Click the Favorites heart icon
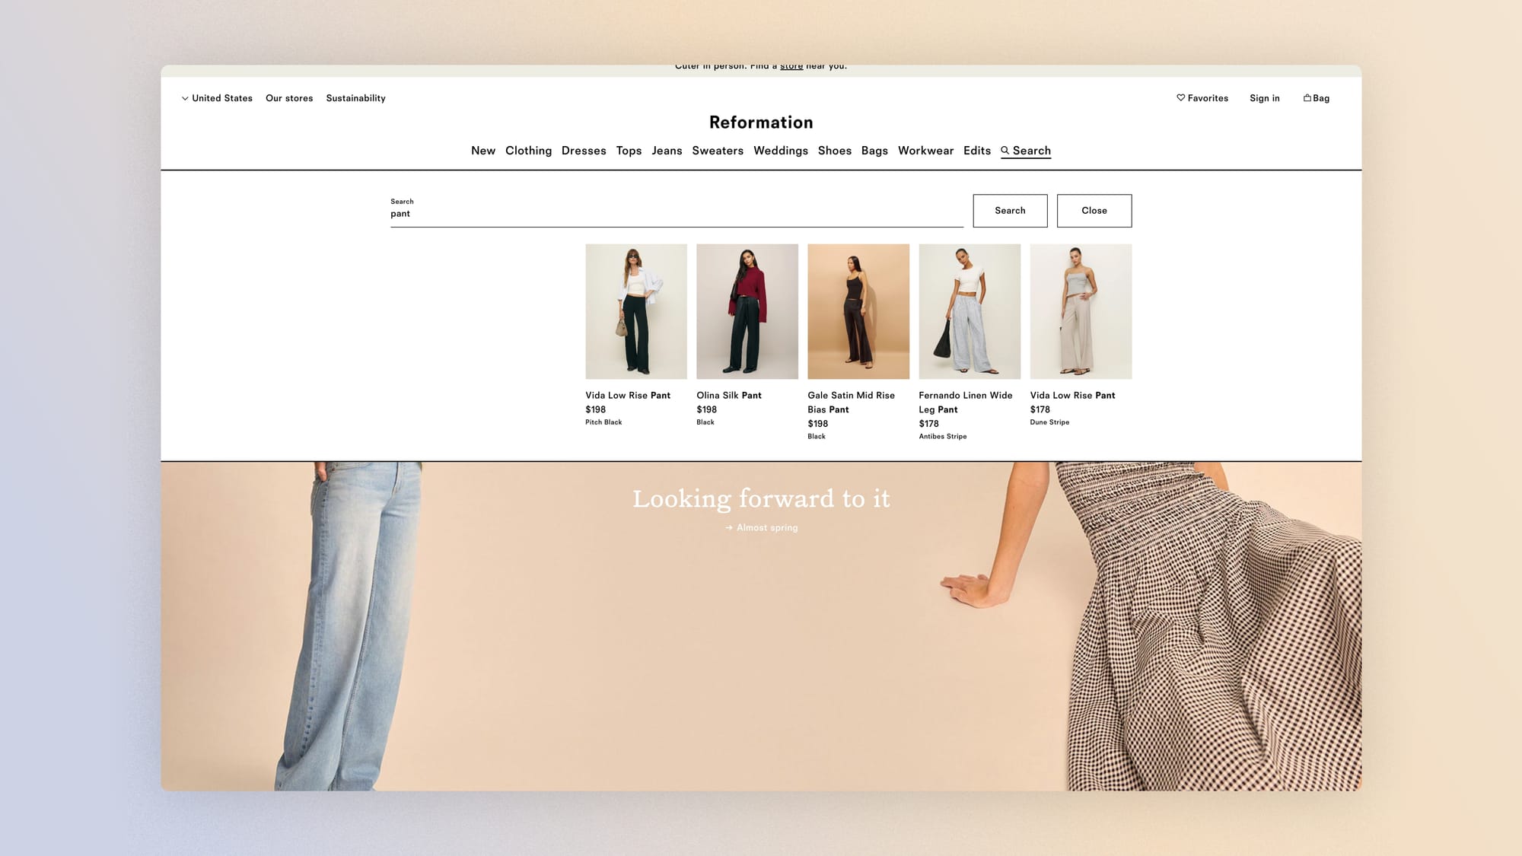The width and height of the screenshot is (1522, 856). (x=1180, y=98)
